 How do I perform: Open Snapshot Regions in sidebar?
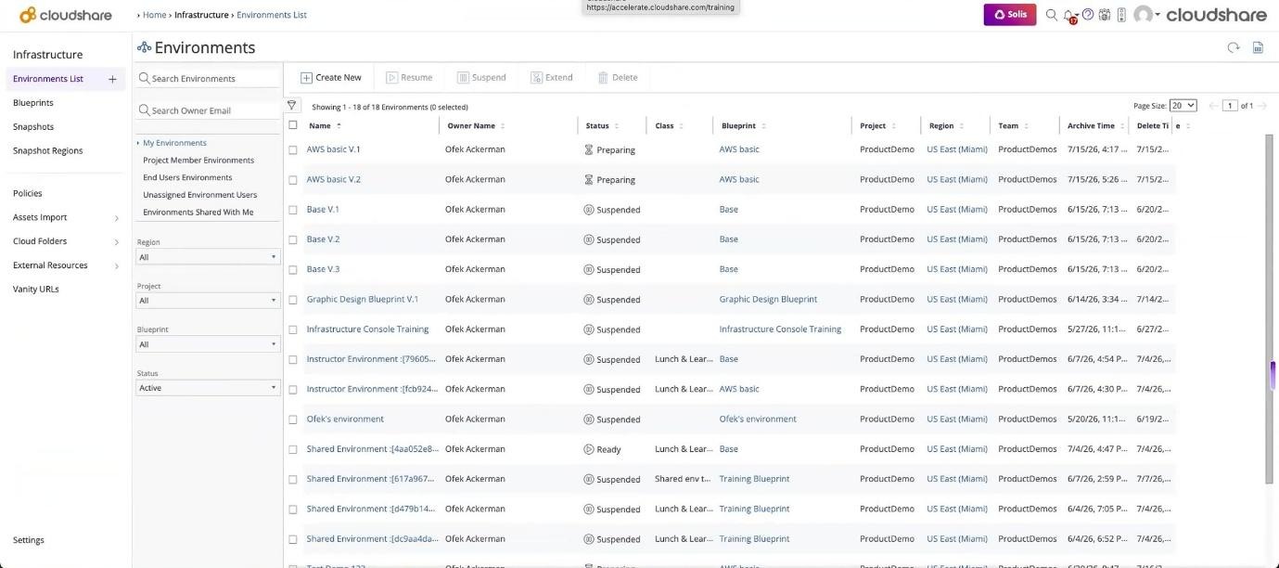(x=48, y=150)
